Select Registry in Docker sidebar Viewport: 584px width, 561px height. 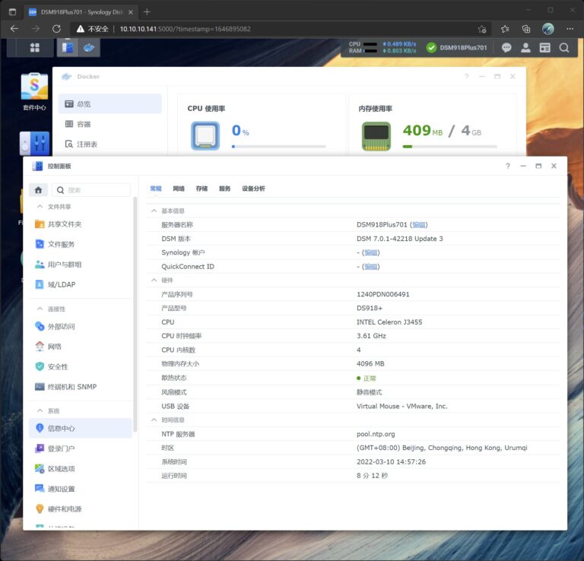(109, 144)
